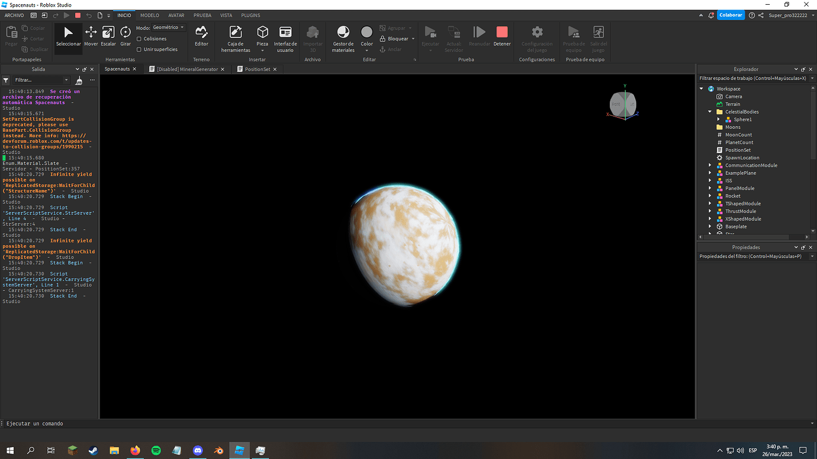
Task: Collapse the CelestialBodies folder
Action: point(709,111)
